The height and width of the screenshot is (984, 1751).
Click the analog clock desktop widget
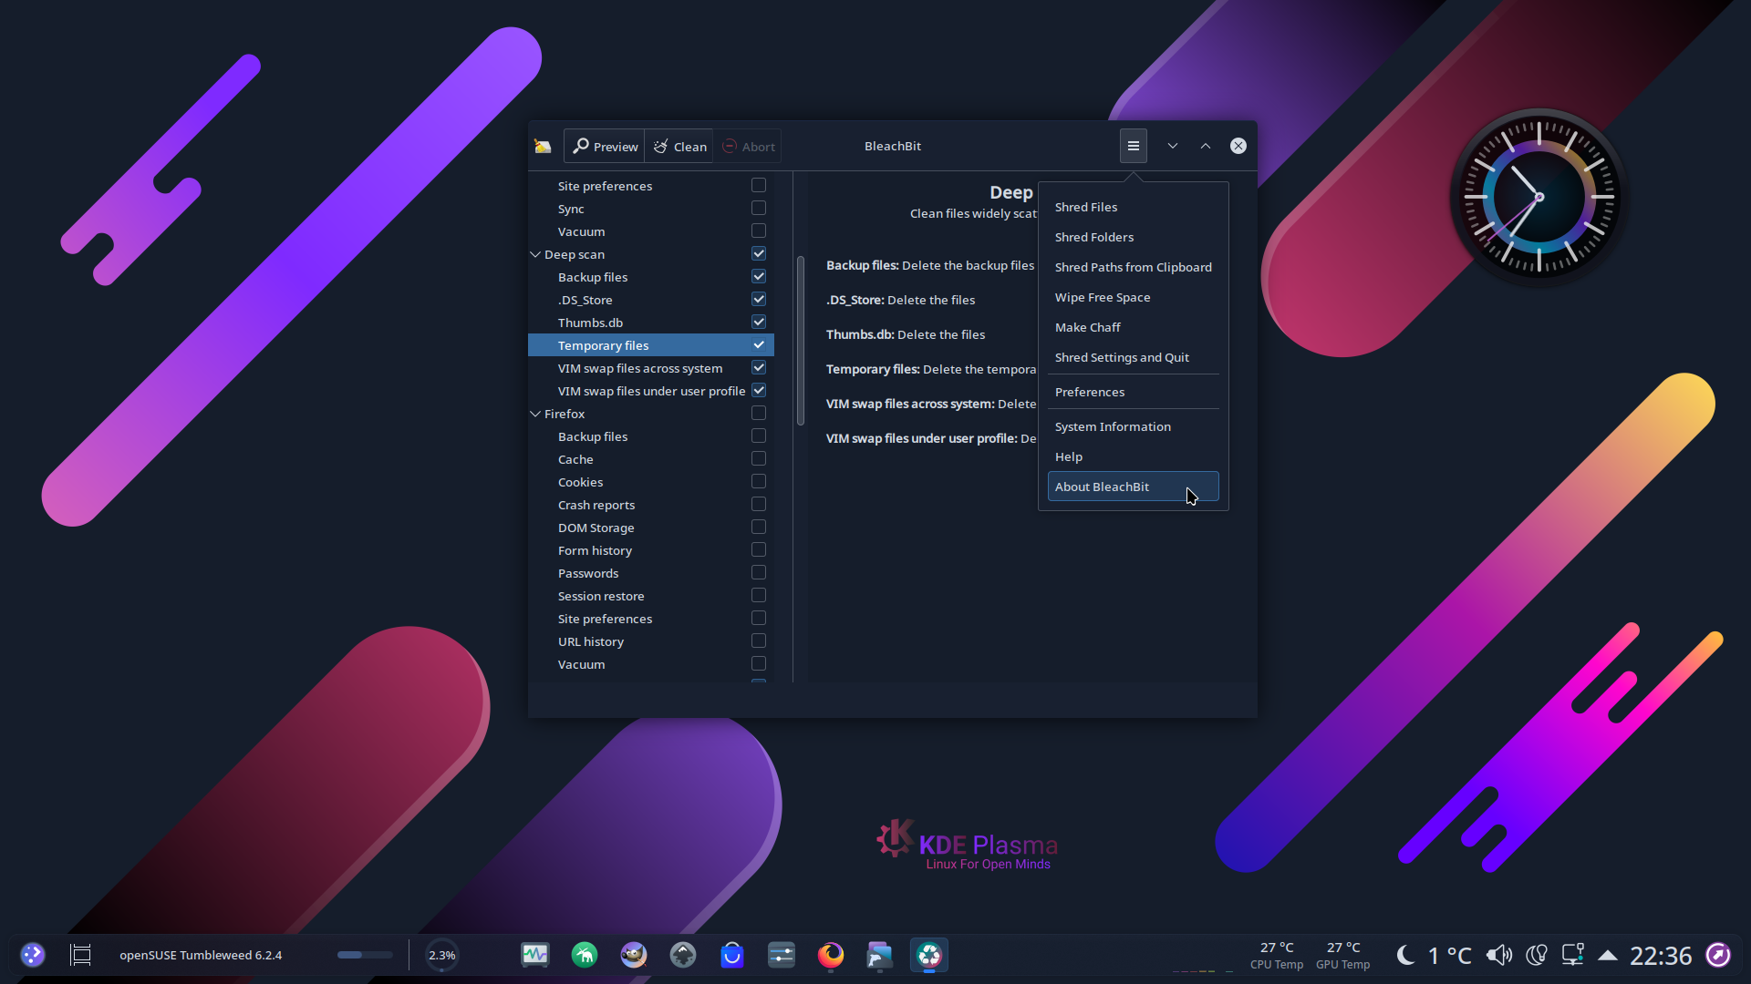(1539, 197)
